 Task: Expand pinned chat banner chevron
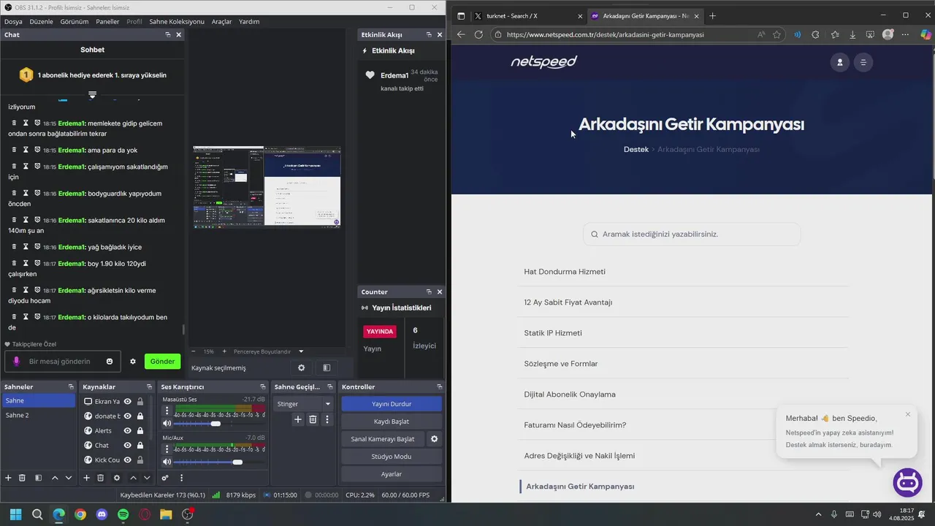[93, 95]
